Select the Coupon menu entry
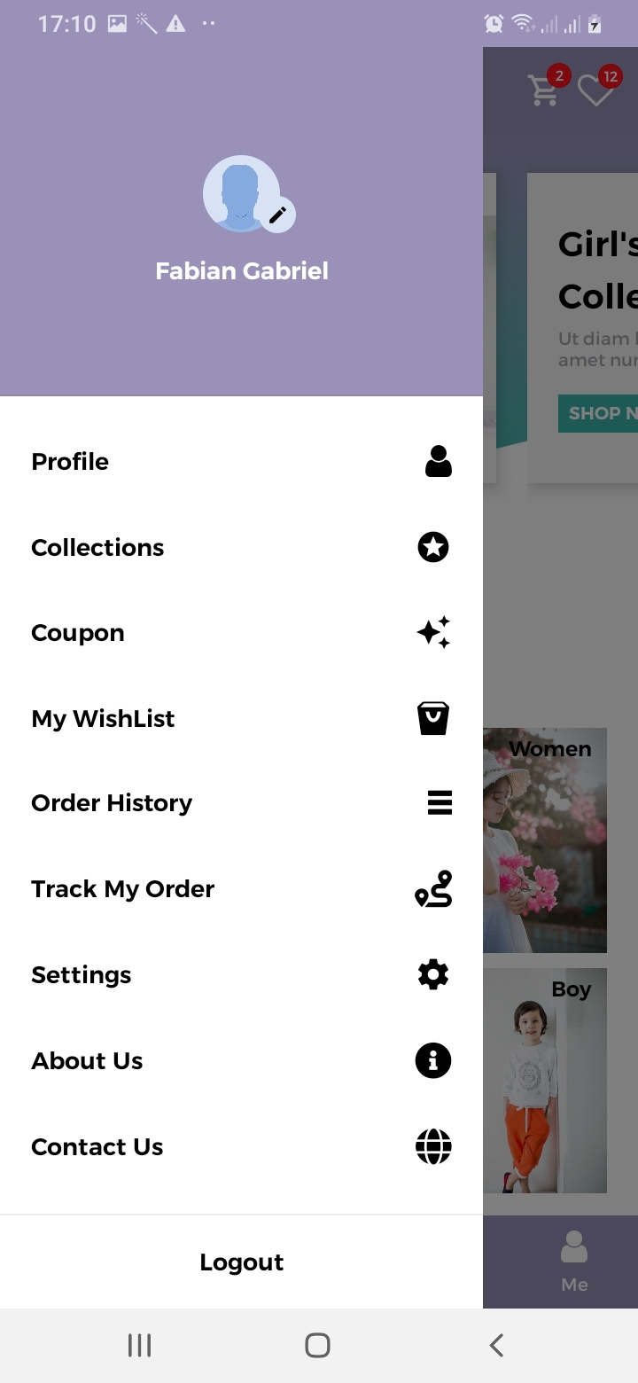The image size is (638, 1383). [x=78, y=633]
